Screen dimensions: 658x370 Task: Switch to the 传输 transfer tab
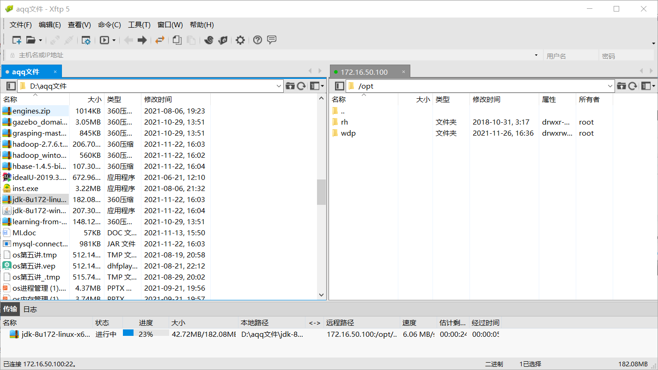coord(10,309)
